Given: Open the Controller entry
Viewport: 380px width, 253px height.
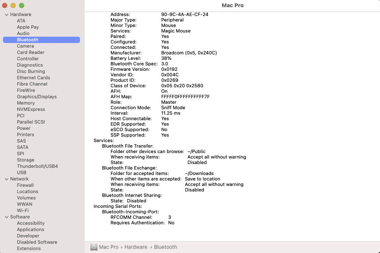Looking at the screenshot, I should tap(28, 59).
